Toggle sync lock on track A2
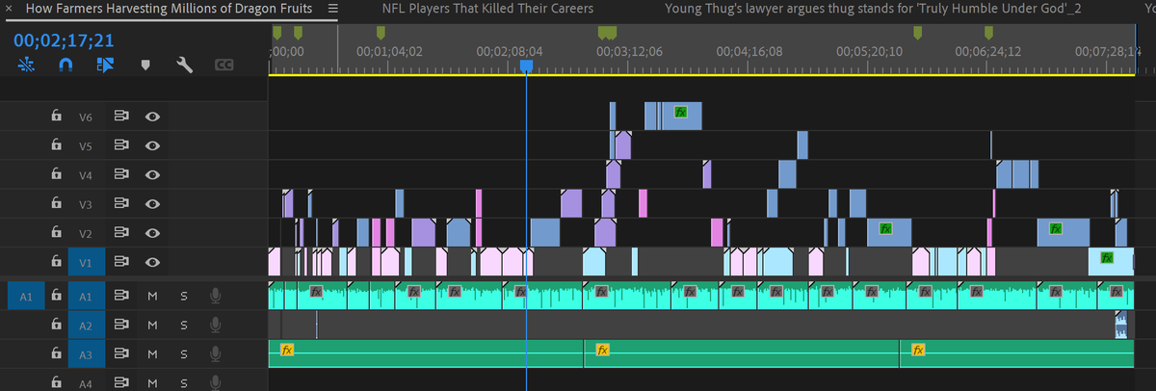The width and height of the screenshot is (1156, 391). 122,325
